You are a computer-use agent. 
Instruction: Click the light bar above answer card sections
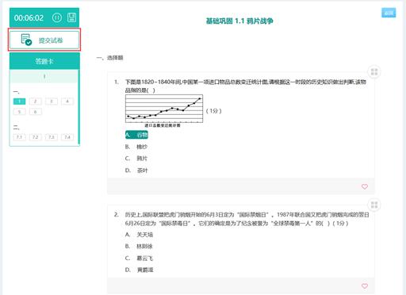click(x=44, y=76)
